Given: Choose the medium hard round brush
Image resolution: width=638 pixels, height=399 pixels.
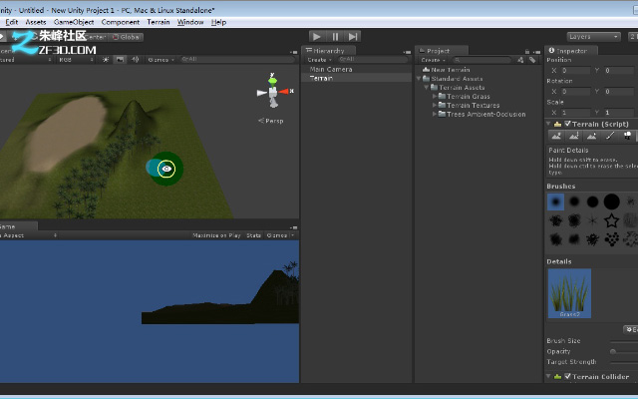Looking at the screenshot, I should pyautogui.click(x=593, y=201).
